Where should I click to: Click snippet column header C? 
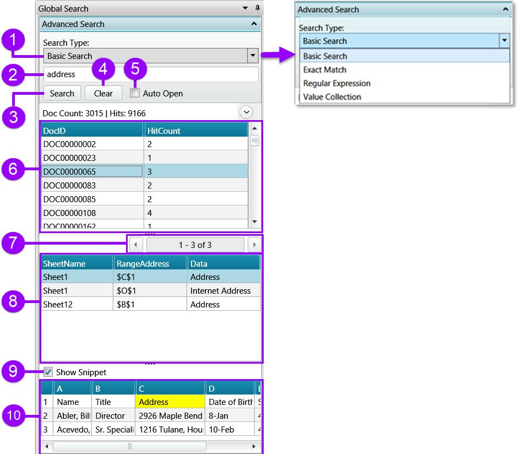click(170, 388)
